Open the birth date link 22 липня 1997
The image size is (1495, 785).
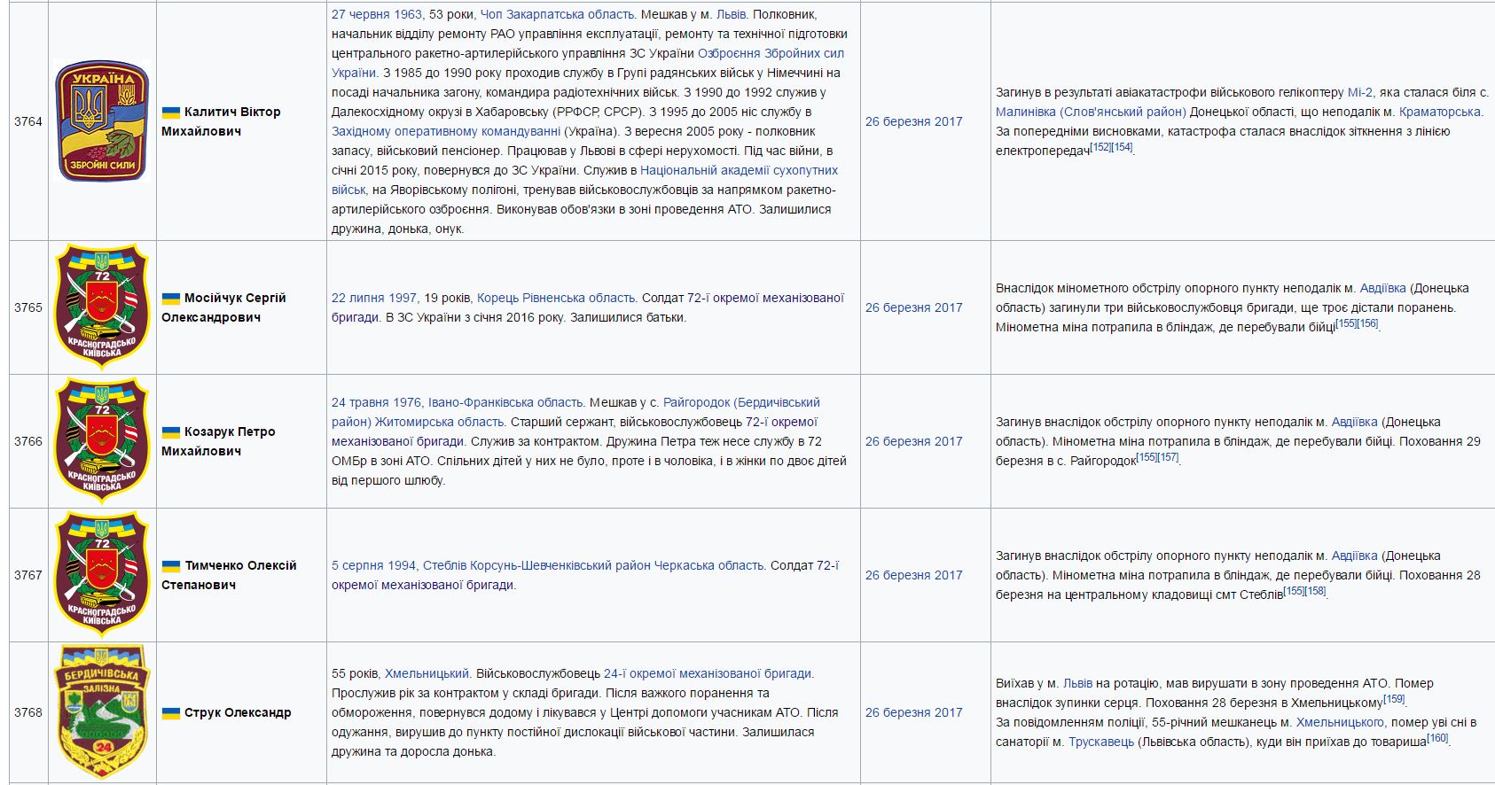pos(374,298)
